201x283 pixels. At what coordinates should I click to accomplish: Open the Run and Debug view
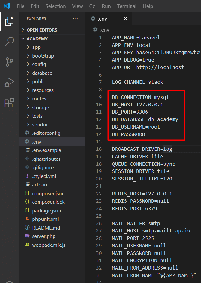pyautogui.click(x=9, y=83)
